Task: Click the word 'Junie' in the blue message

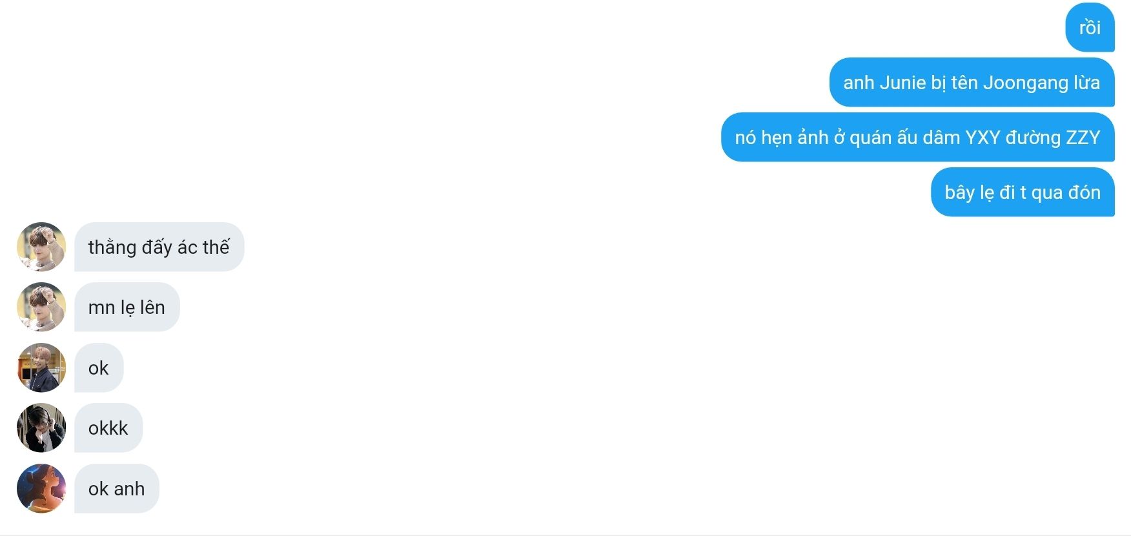Action: click(x=902, y=83)
